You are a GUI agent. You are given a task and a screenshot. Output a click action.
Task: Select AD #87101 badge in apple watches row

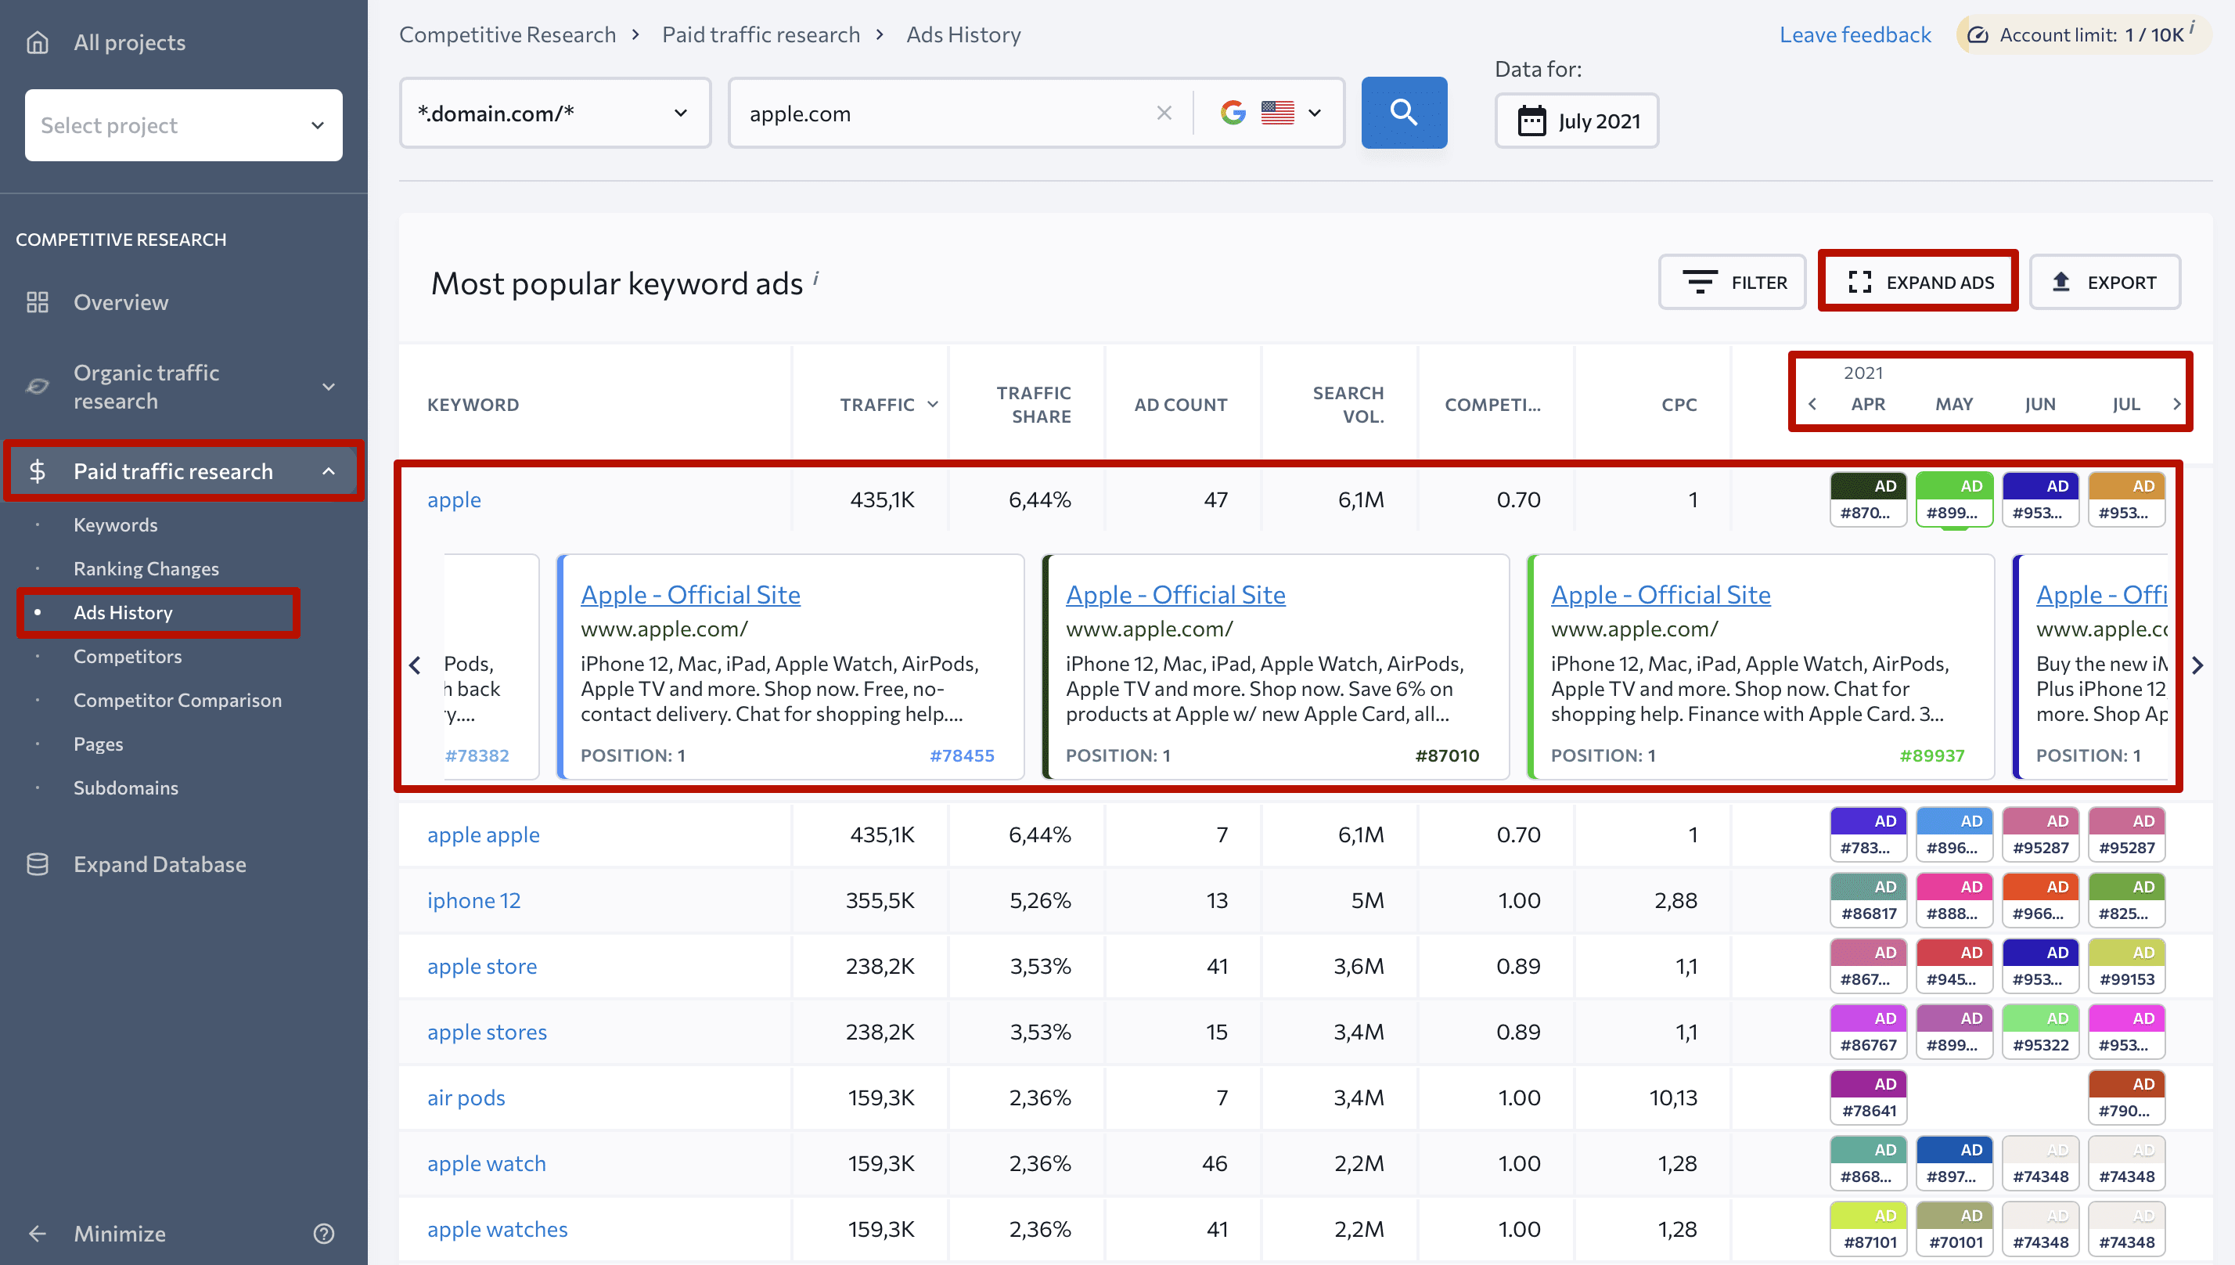click(x=1868, y=1228)
